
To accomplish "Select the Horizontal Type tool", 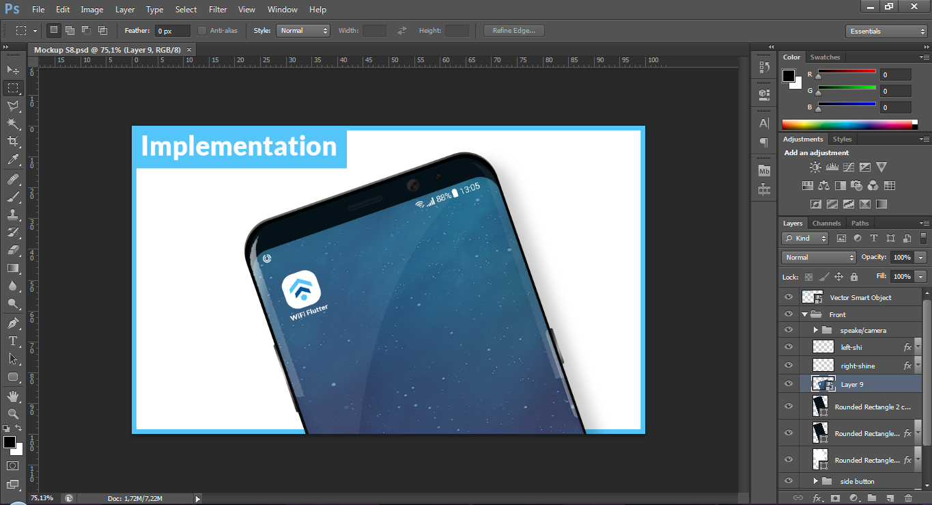I will coord(13,340).
